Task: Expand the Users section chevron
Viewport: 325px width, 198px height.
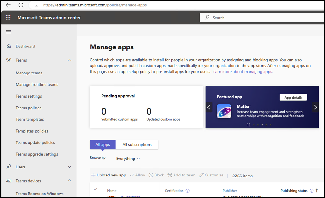Action: point(69,167)
